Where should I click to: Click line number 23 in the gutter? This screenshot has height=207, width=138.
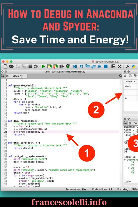click(6, 132)
